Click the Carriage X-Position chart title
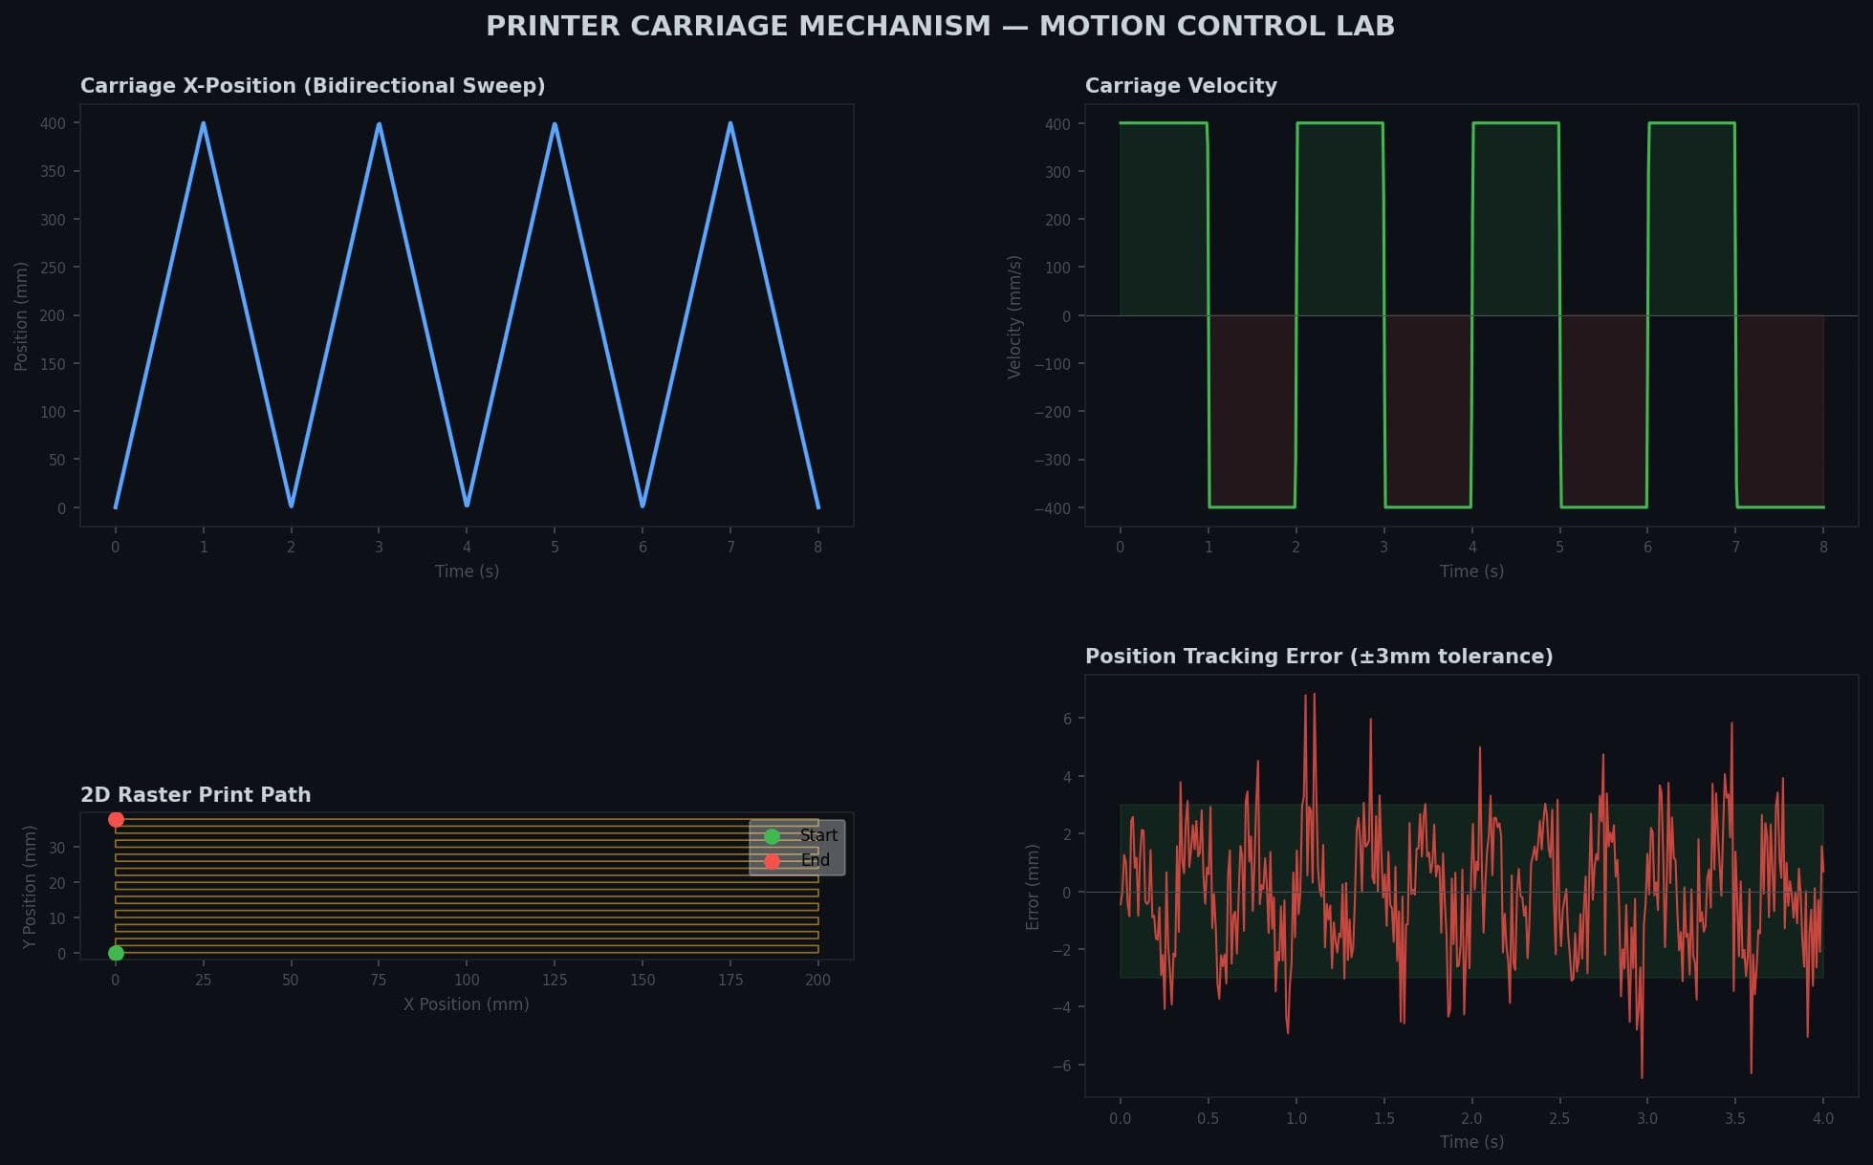This screenshot has height=1165, width=1873. click(313, 86)
